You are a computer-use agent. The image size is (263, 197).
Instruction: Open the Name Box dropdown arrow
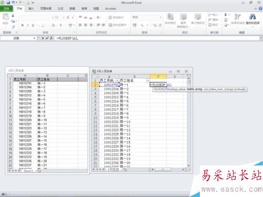click(x=34, y=38)
